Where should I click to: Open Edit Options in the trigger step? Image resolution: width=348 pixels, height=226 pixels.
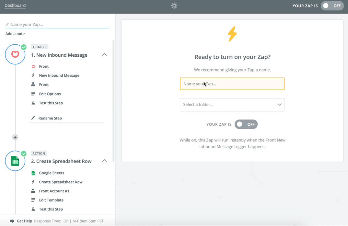50,94
